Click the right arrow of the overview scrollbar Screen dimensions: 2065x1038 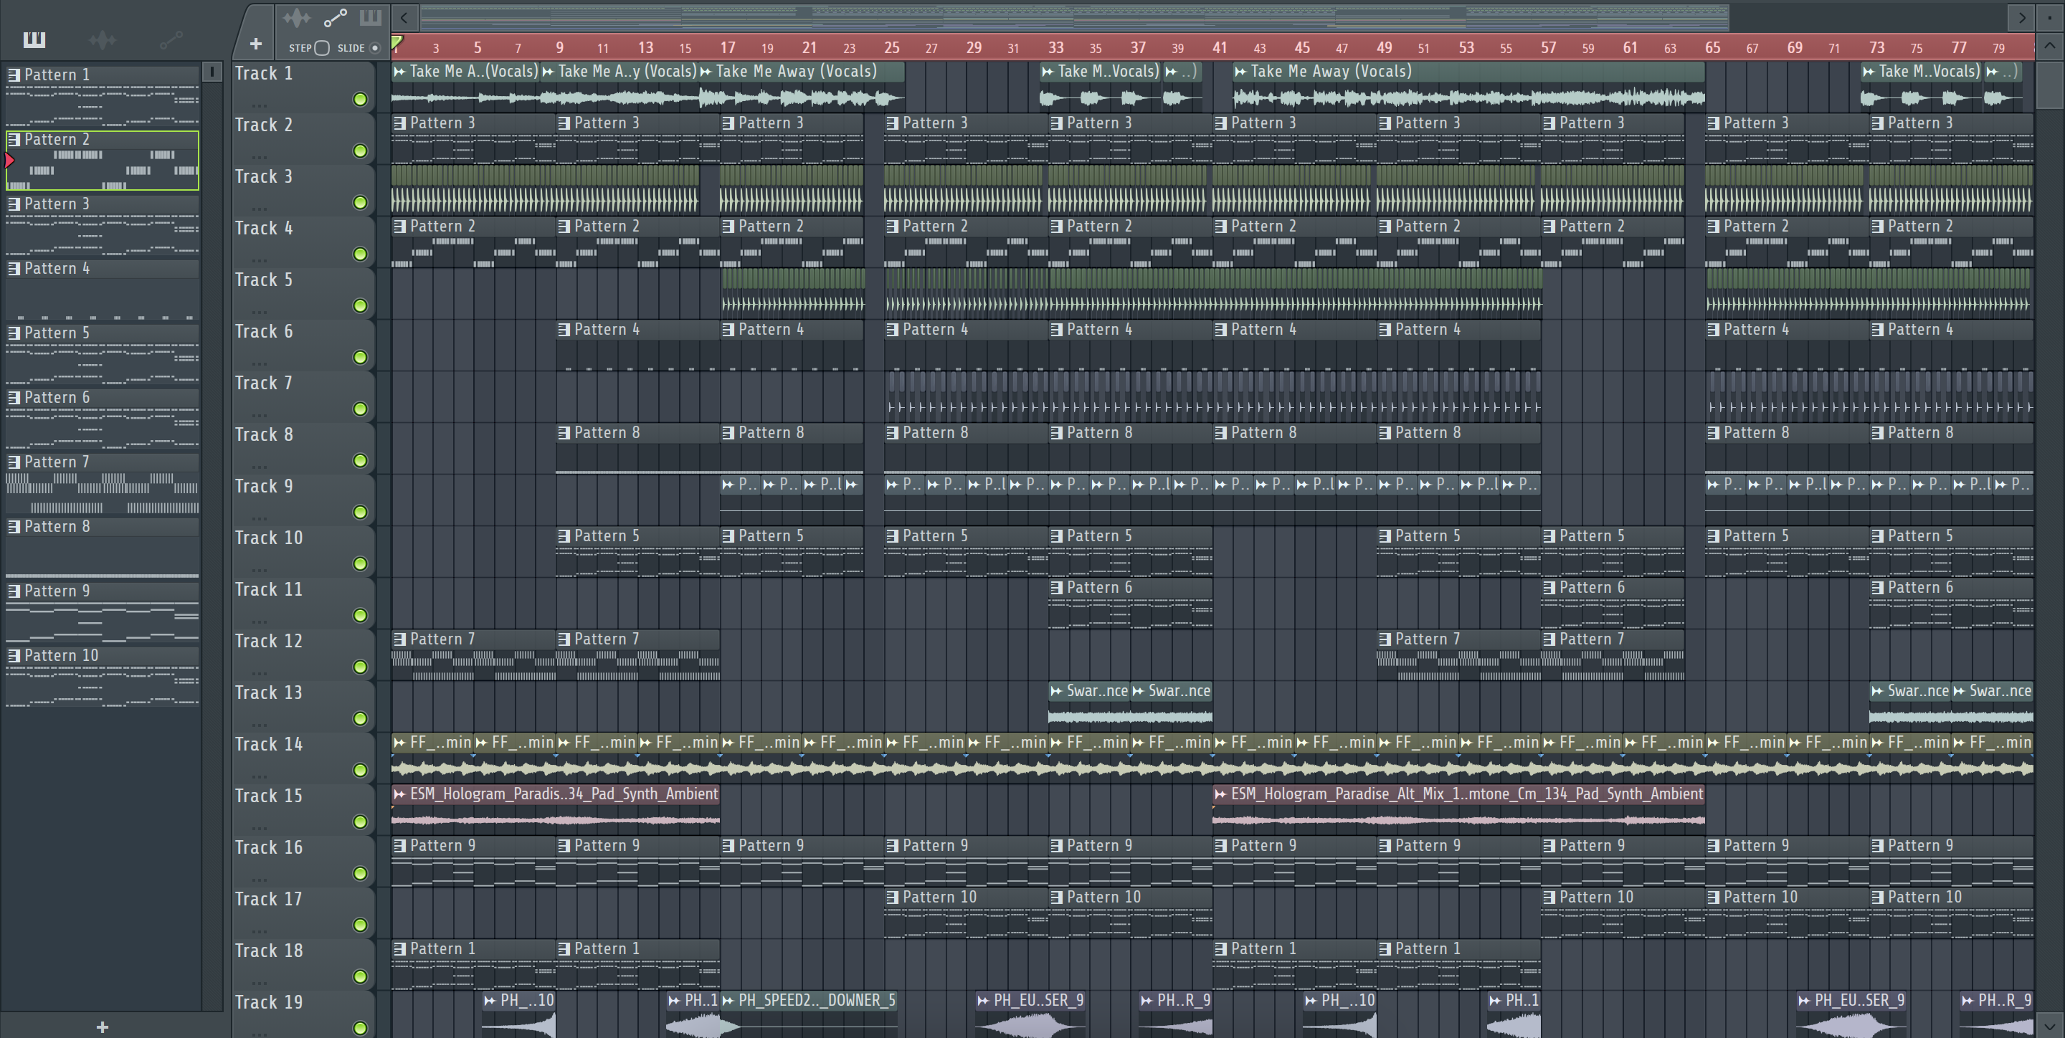tap(2022, 16)
